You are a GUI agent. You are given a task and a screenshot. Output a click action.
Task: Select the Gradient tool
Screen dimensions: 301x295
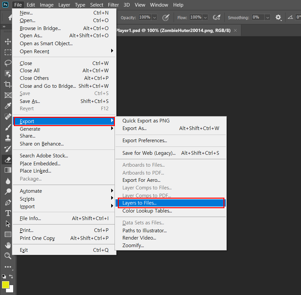[x=8, y=170]
